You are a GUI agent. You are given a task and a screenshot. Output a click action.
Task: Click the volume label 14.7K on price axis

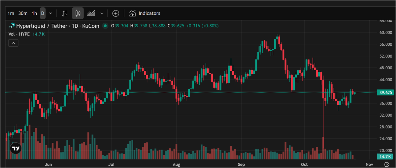click(385, 157)
